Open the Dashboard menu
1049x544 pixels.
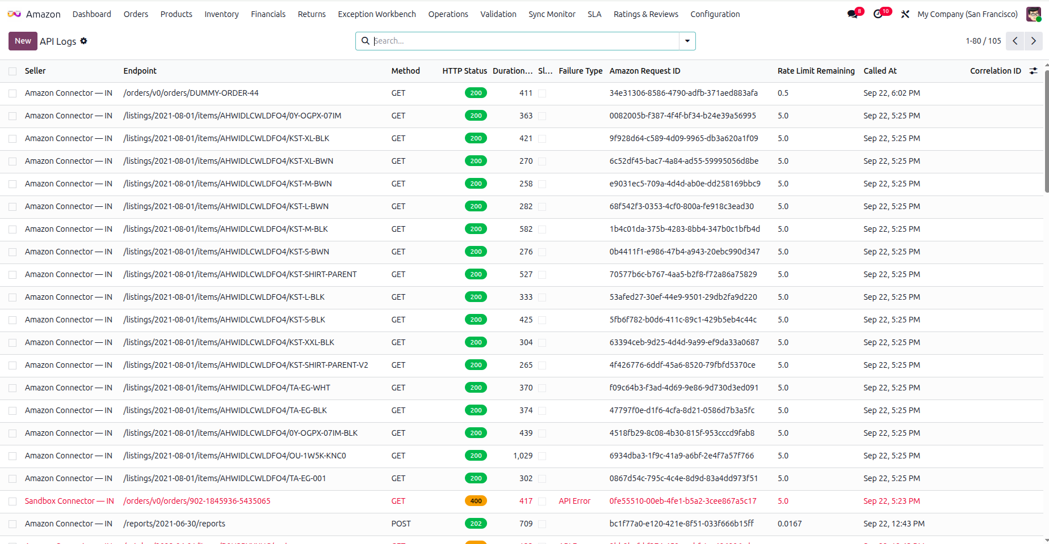tap(92, 14)
